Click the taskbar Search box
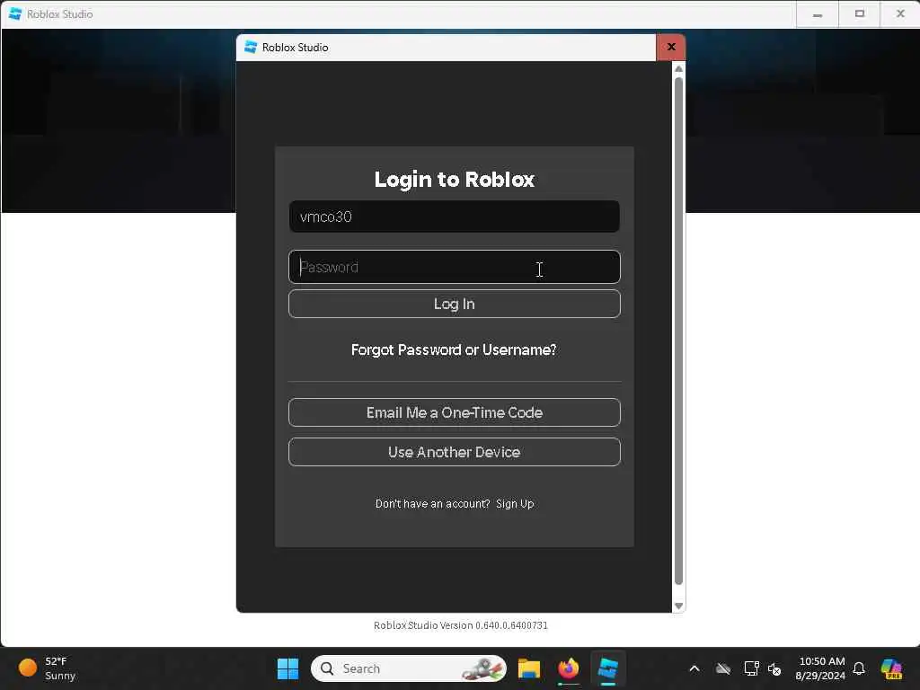 (409, 668)
